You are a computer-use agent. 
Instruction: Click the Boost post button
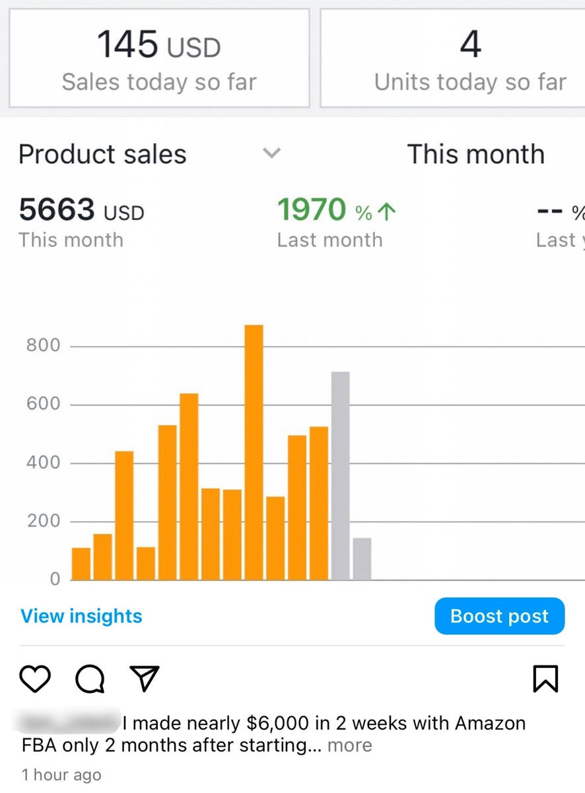click(x=499, y=616)
